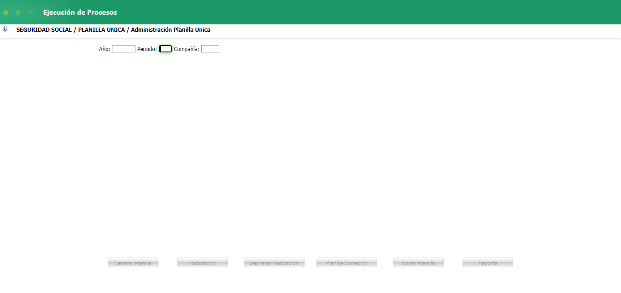This screenshot has width=621, height=293.
Task: Place cursor in the Compañía field
Action: [210, 49]
